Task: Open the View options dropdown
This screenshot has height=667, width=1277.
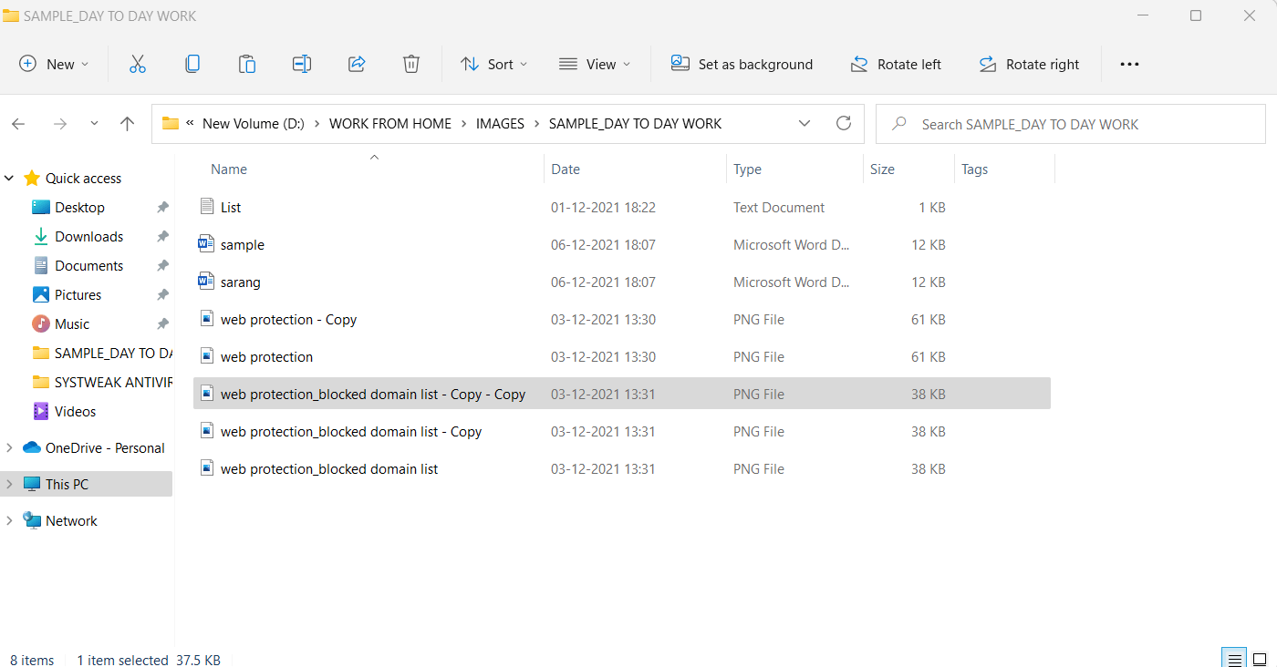Action: 595,64
